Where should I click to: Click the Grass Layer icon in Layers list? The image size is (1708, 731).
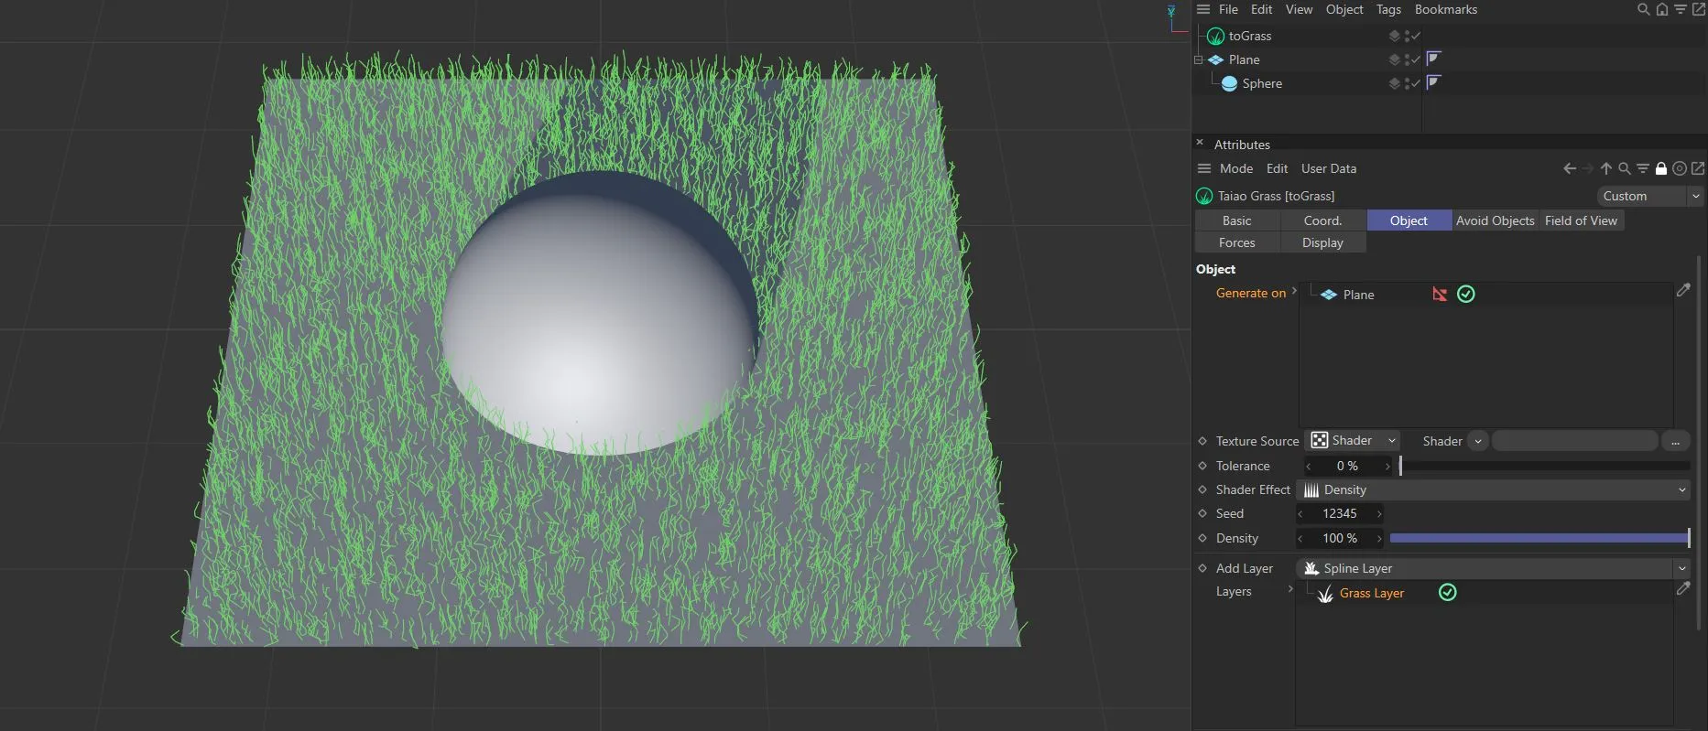point(1324,594)
